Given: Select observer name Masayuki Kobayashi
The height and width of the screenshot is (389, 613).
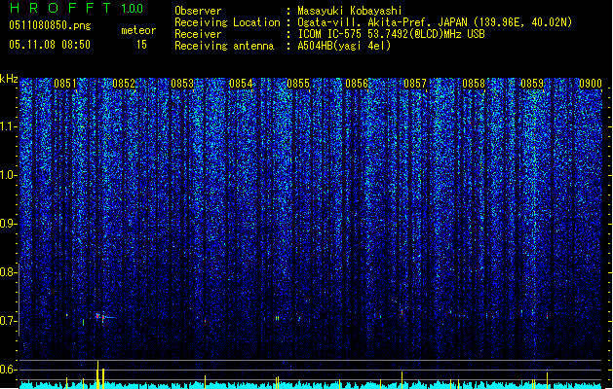Looking at the screenshot, I should (350, 11).
